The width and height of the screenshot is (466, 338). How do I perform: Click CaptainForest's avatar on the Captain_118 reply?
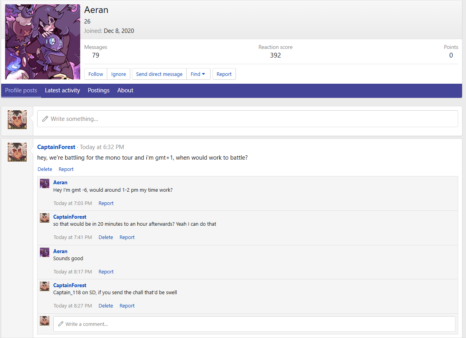click(x=45, y=286)
